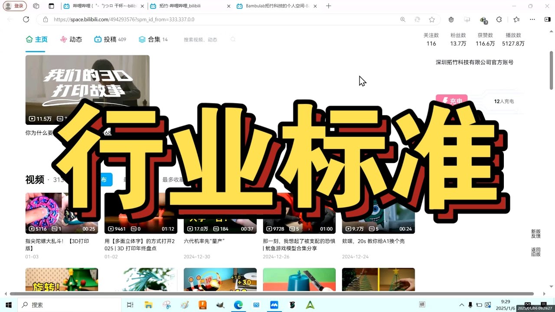Click the 播放数 5127.8万 stat
555x312 pixels.
[x=513, y=39]
